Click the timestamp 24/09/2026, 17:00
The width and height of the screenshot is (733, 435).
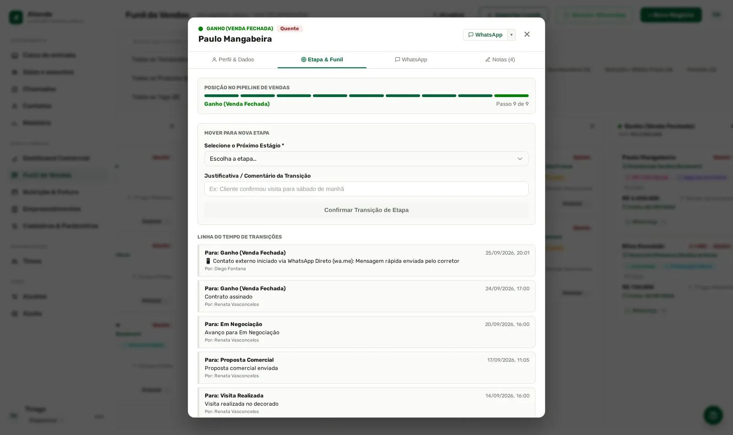(508, 288)
